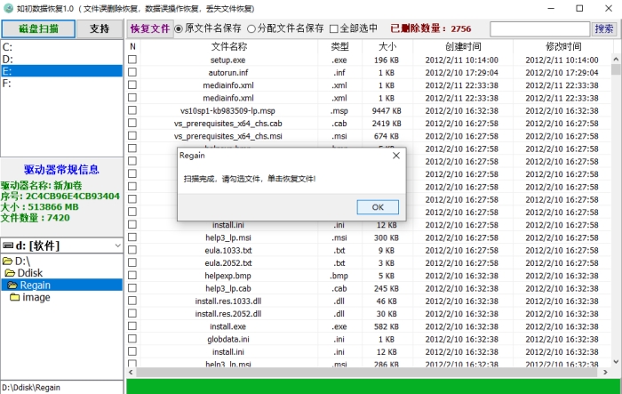Click the vertical scrollbar thumb
This screenshot has height=394, width=622.
(x=616, y=70)
